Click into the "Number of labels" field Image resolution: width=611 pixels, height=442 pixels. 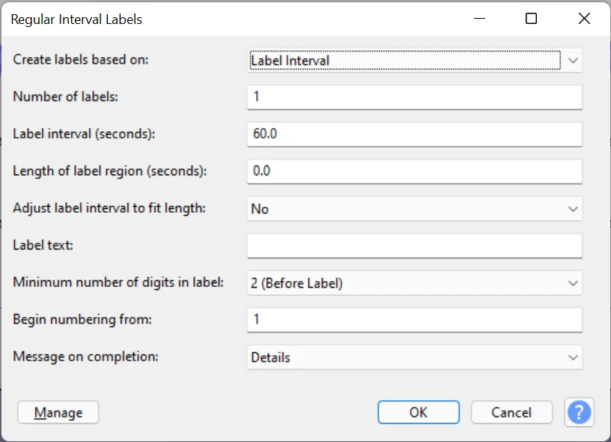point(414,97)
